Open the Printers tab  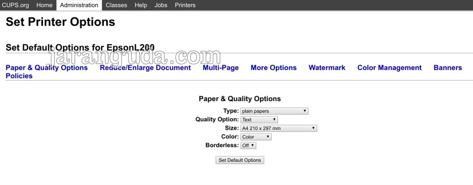pos(185,5)
